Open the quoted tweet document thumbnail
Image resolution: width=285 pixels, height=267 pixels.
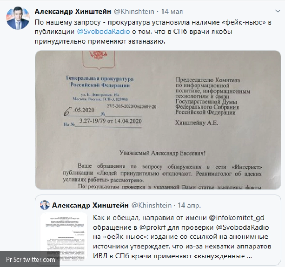[x=64, y=237]
